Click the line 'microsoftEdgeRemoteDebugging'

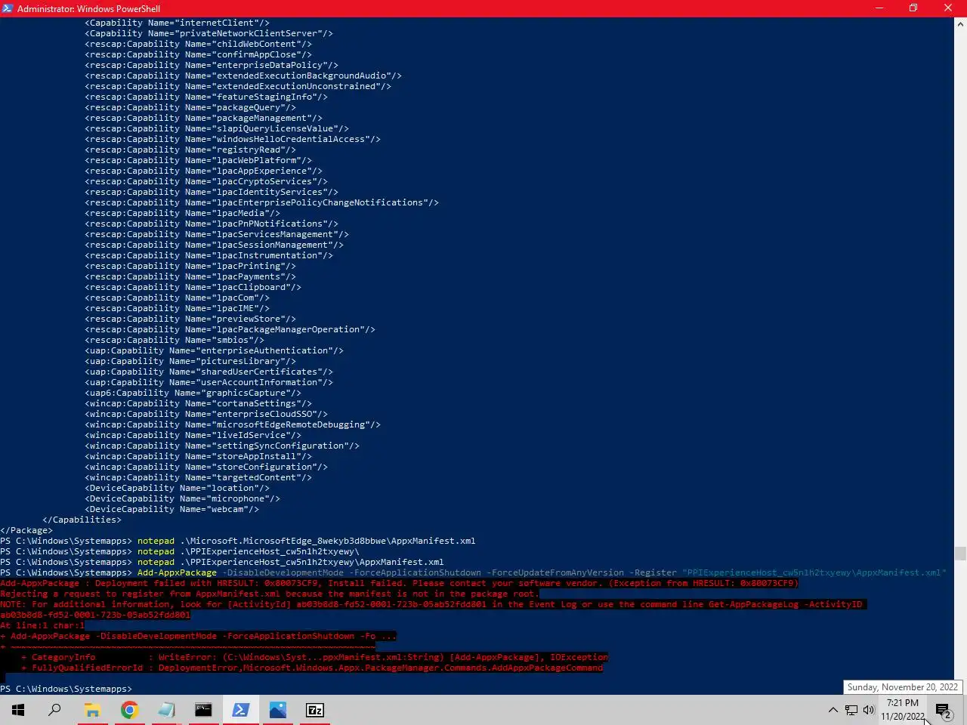click(x=233, y=424)
